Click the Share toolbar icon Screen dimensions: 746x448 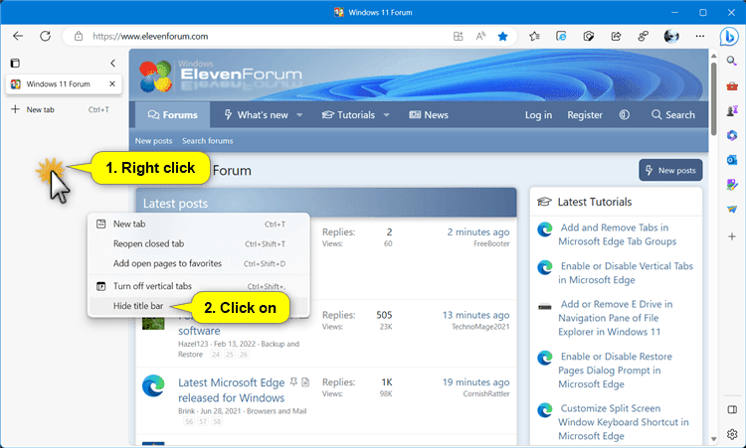coord(616,36)
